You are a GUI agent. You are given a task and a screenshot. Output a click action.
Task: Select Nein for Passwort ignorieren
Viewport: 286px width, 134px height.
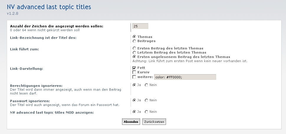147,100
